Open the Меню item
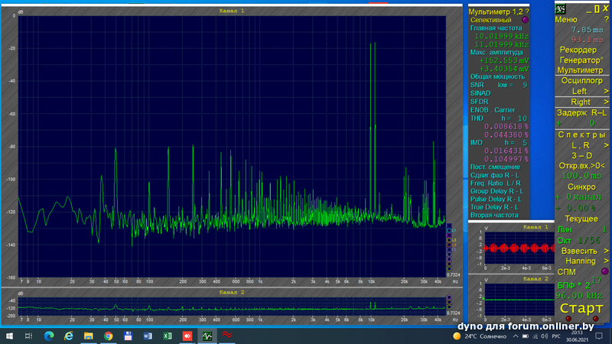612x344 pixels. tap(567, 19)
